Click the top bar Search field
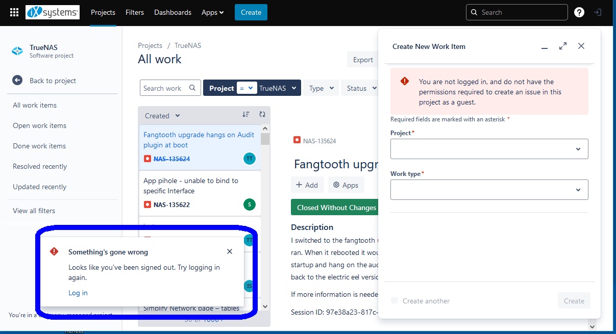This screenshot has height=334, width=616. pos(517,12)
